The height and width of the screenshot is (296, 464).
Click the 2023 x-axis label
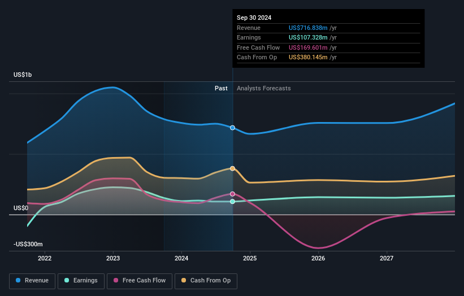click(113, 258)
